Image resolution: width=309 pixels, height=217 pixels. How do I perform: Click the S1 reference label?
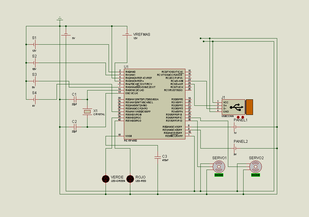[34, 38]
